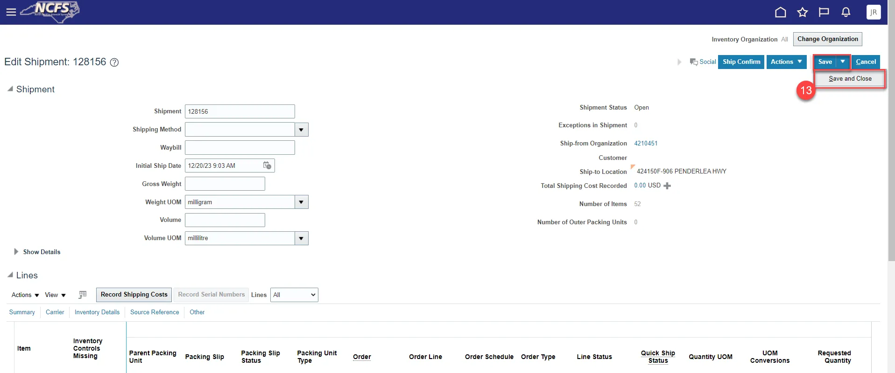Open the JR user profile menu
The image size is (895, 373).
click(874, 12)
